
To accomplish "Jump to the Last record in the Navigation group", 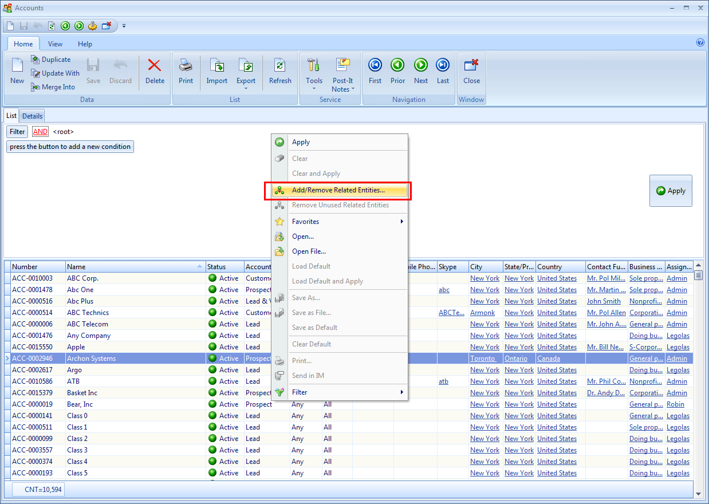I will 443,72.
